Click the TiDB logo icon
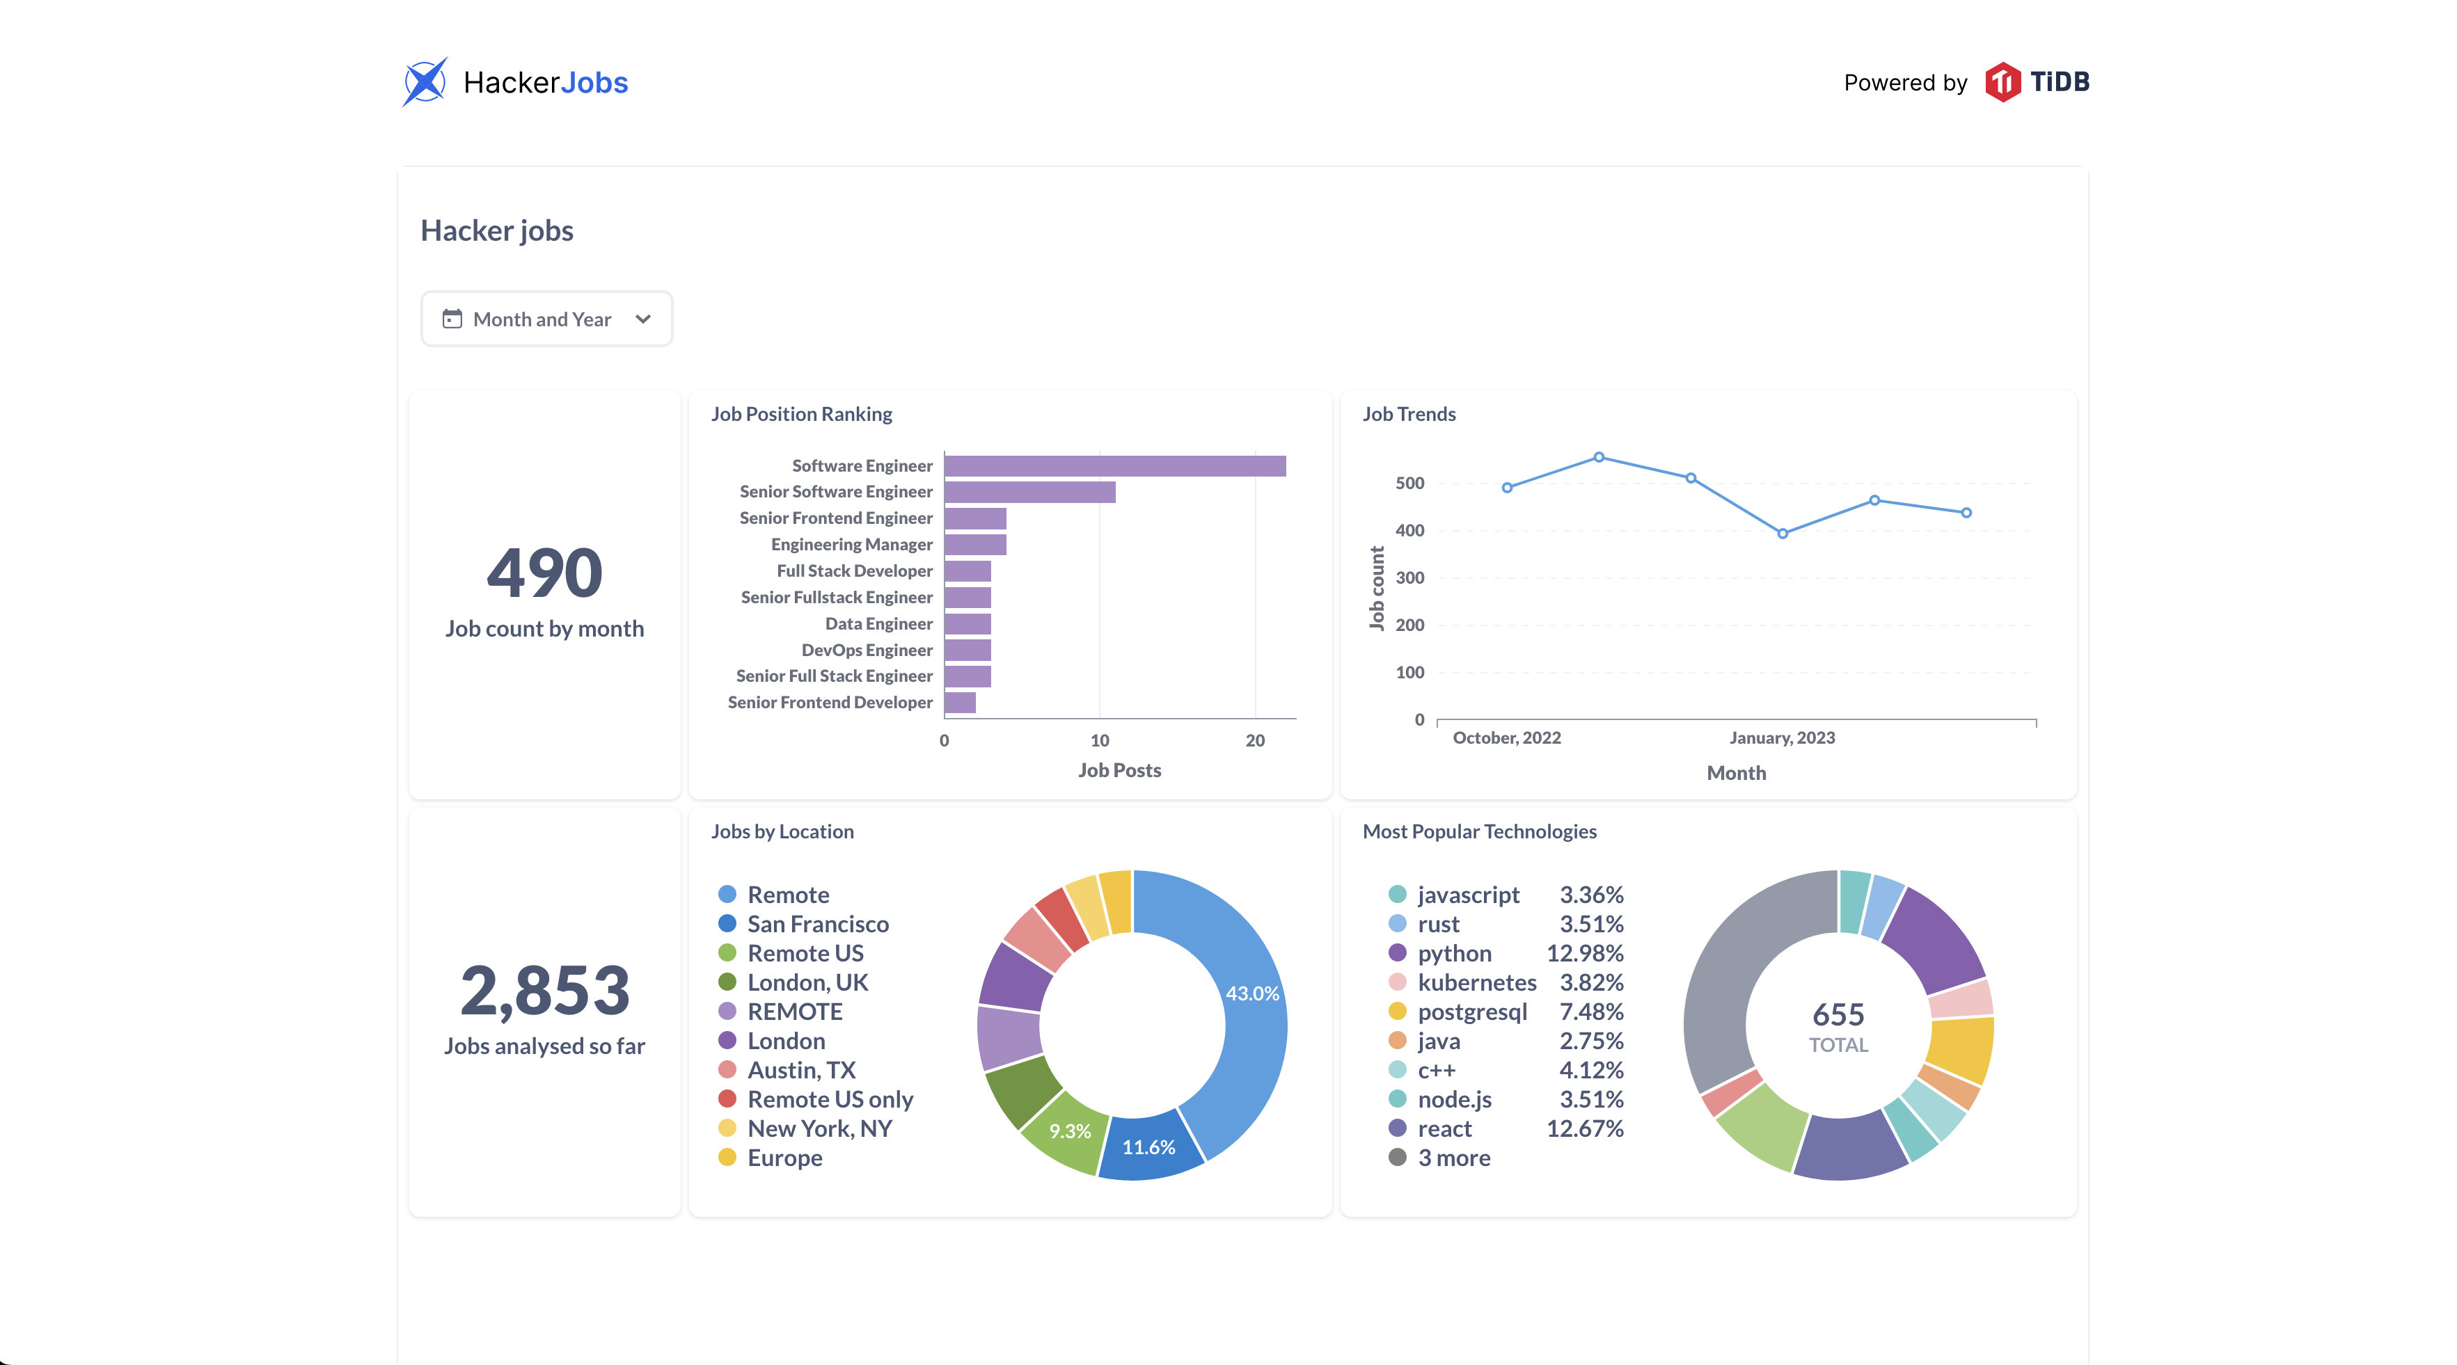The width and height of the screenshot is (2457, 1365). [x=2002, y=82]
